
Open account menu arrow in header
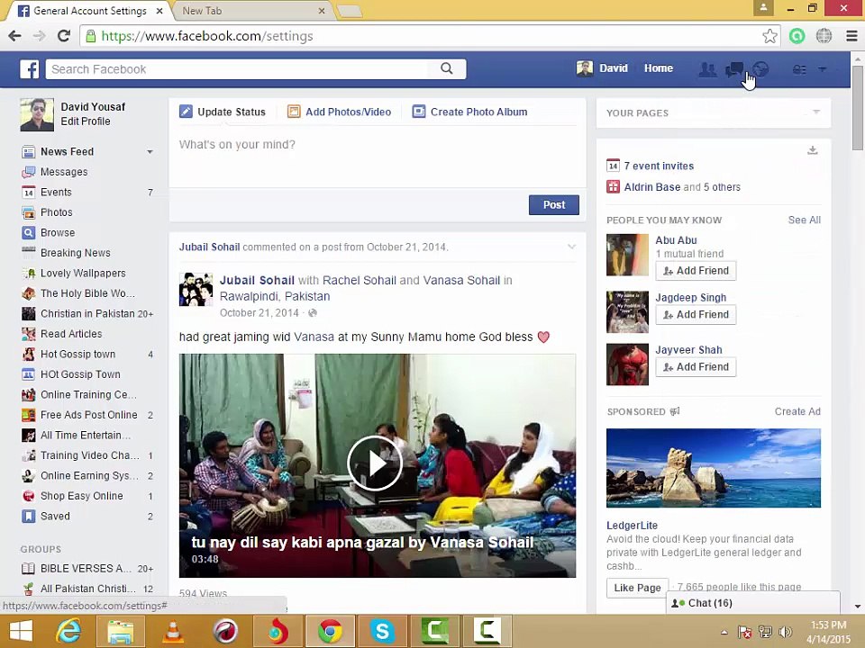click(x=823, y=69)
